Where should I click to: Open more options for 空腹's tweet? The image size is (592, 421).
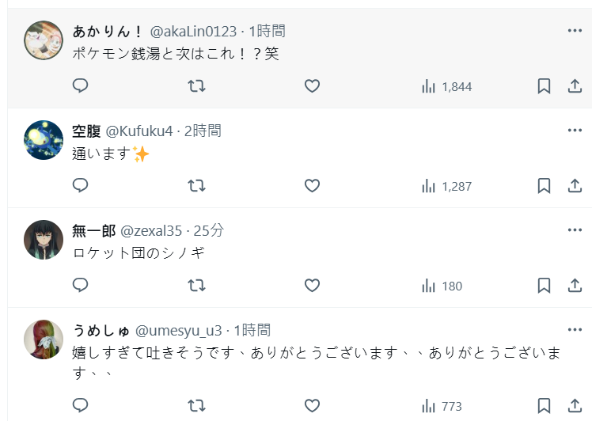(575, 131)
